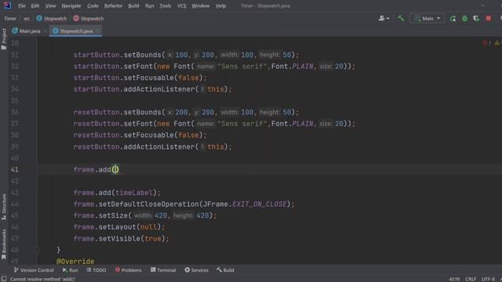Click the cursor position indicator 41:19
Viewport: 502px width, 282px height.
tap(454, 279)
